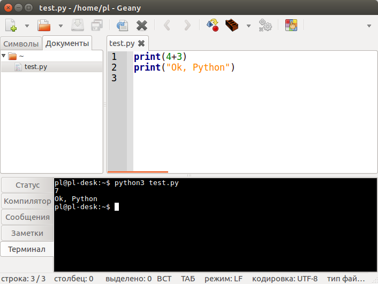The height and width of the screenshot is (284, 378).
Task: Open the color chooser icon
Action: 291,25
